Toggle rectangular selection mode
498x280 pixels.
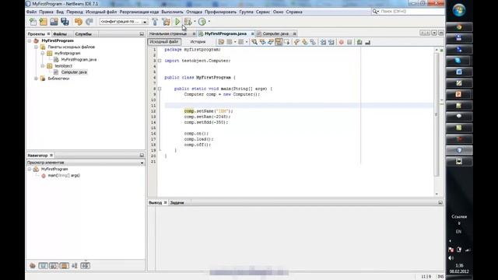click(287, 42)
